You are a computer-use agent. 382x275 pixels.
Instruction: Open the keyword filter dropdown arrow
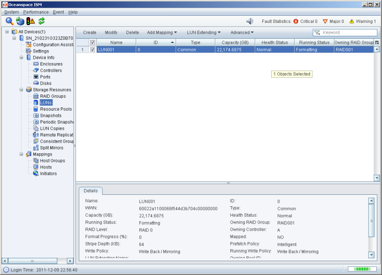(x=317, y=32)
